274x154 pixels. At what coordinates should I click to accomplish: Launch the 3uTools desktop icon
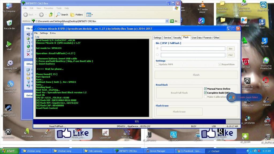pos(264,41)
